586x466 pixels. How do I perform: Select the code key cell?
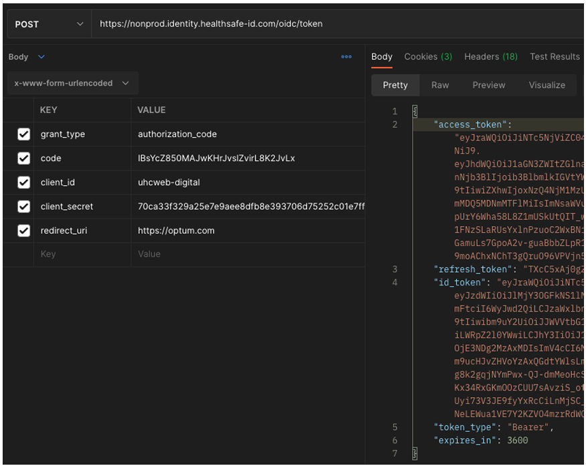coord(82,158)
